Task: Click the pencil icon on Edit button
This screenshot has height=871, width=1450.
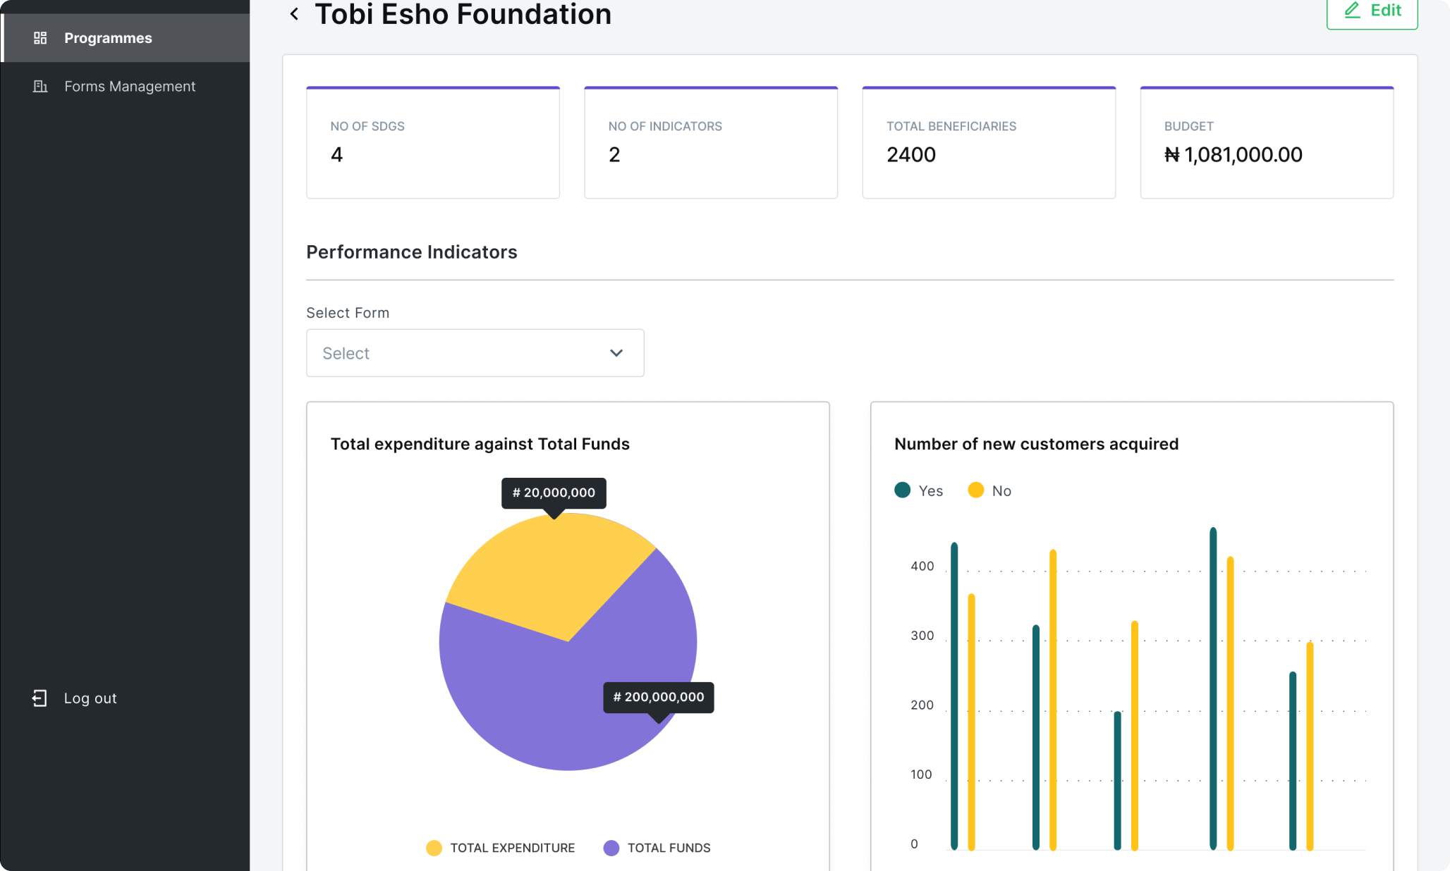Action: click(1351, 10)
